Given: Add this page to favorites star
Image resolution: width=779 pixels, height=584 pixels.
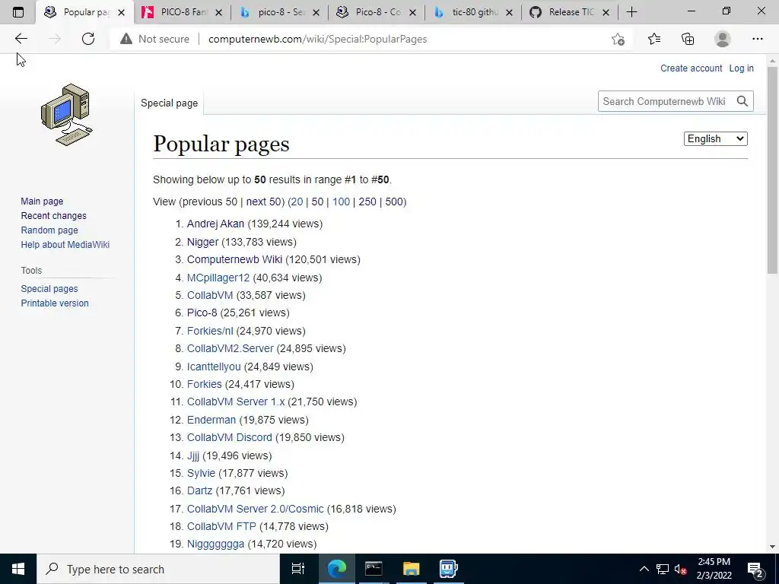Looking at the screenshot, I should pyautogui.click(x=618, y=39).
